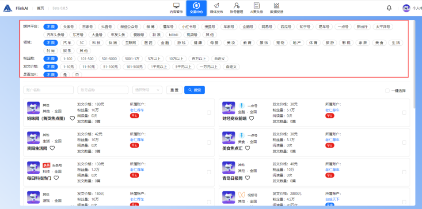Choose the 1-10元 price range
Screen dimensions: 422x209
coord(68,67)
